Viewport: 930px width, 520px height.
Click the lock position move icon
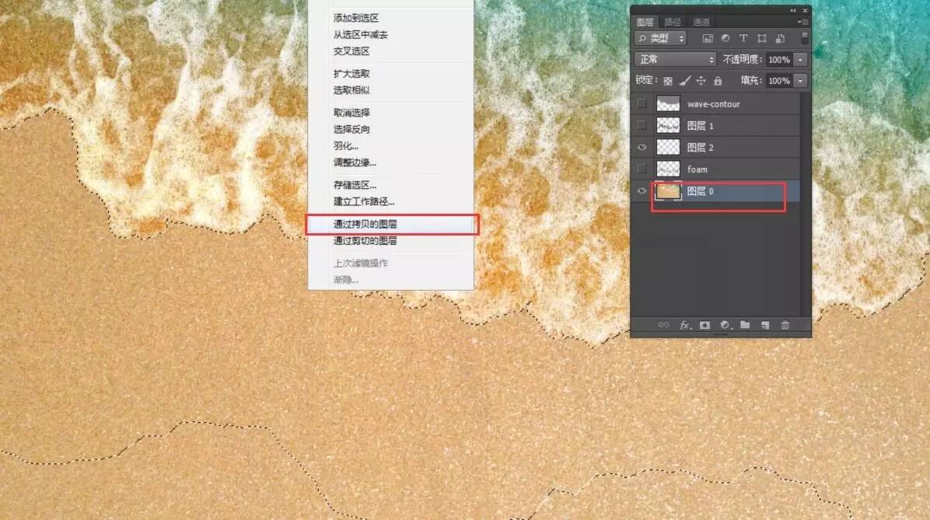[701, 81]
